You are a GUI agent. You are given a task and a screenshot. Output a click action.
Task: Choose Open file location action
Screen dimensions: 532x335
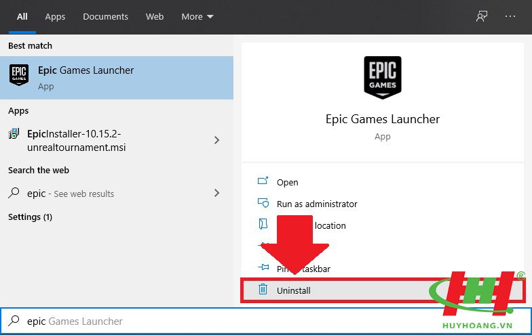[383, 225]
